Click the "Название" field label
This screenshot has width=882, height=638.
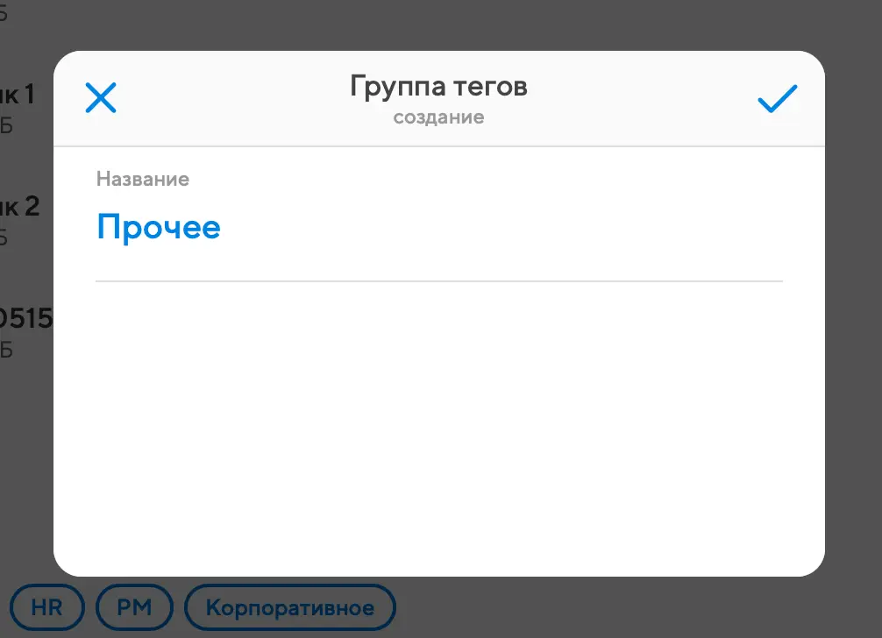point(143,179)
